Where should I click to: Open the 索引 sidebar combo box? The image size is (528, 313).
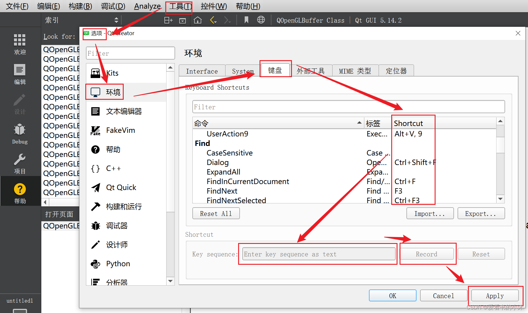point(81,20)
